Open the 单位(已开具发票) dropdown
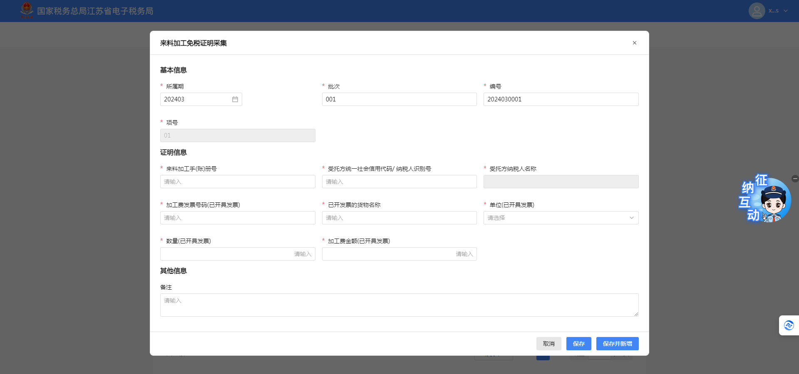 tap(561, 218)
